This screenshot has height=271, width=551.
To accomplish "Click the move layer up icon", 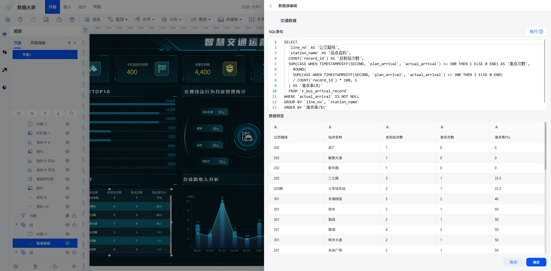I will click(x=19, y=113).
